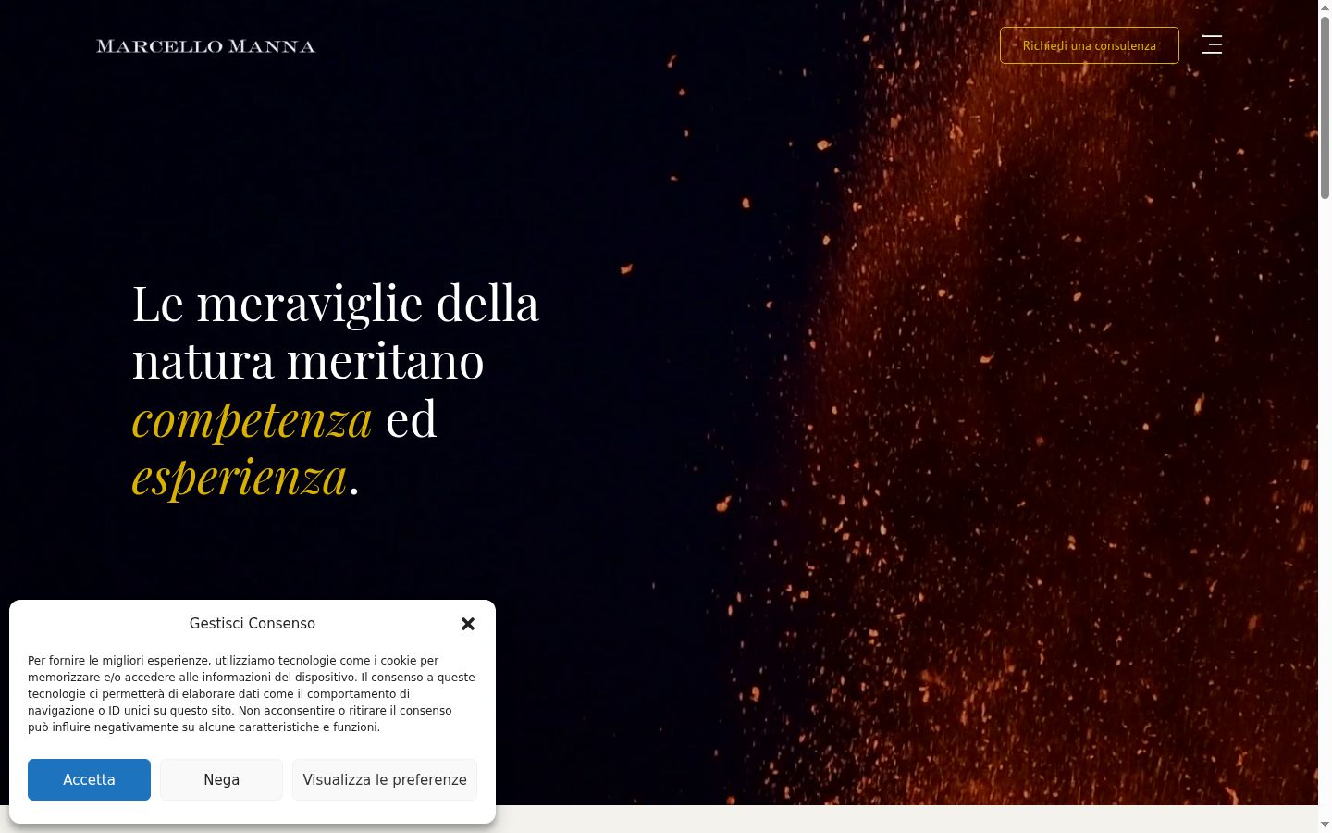Image resolution: width=1332 pixels, height=833 pixels.
Task: Click the golden word 'competenza'
Action: point(252,418)
